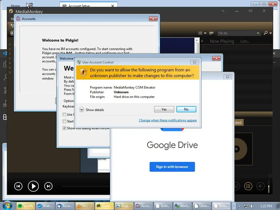Open the VS Code Search icon
The image size is (280, 210).
point(5,77)
